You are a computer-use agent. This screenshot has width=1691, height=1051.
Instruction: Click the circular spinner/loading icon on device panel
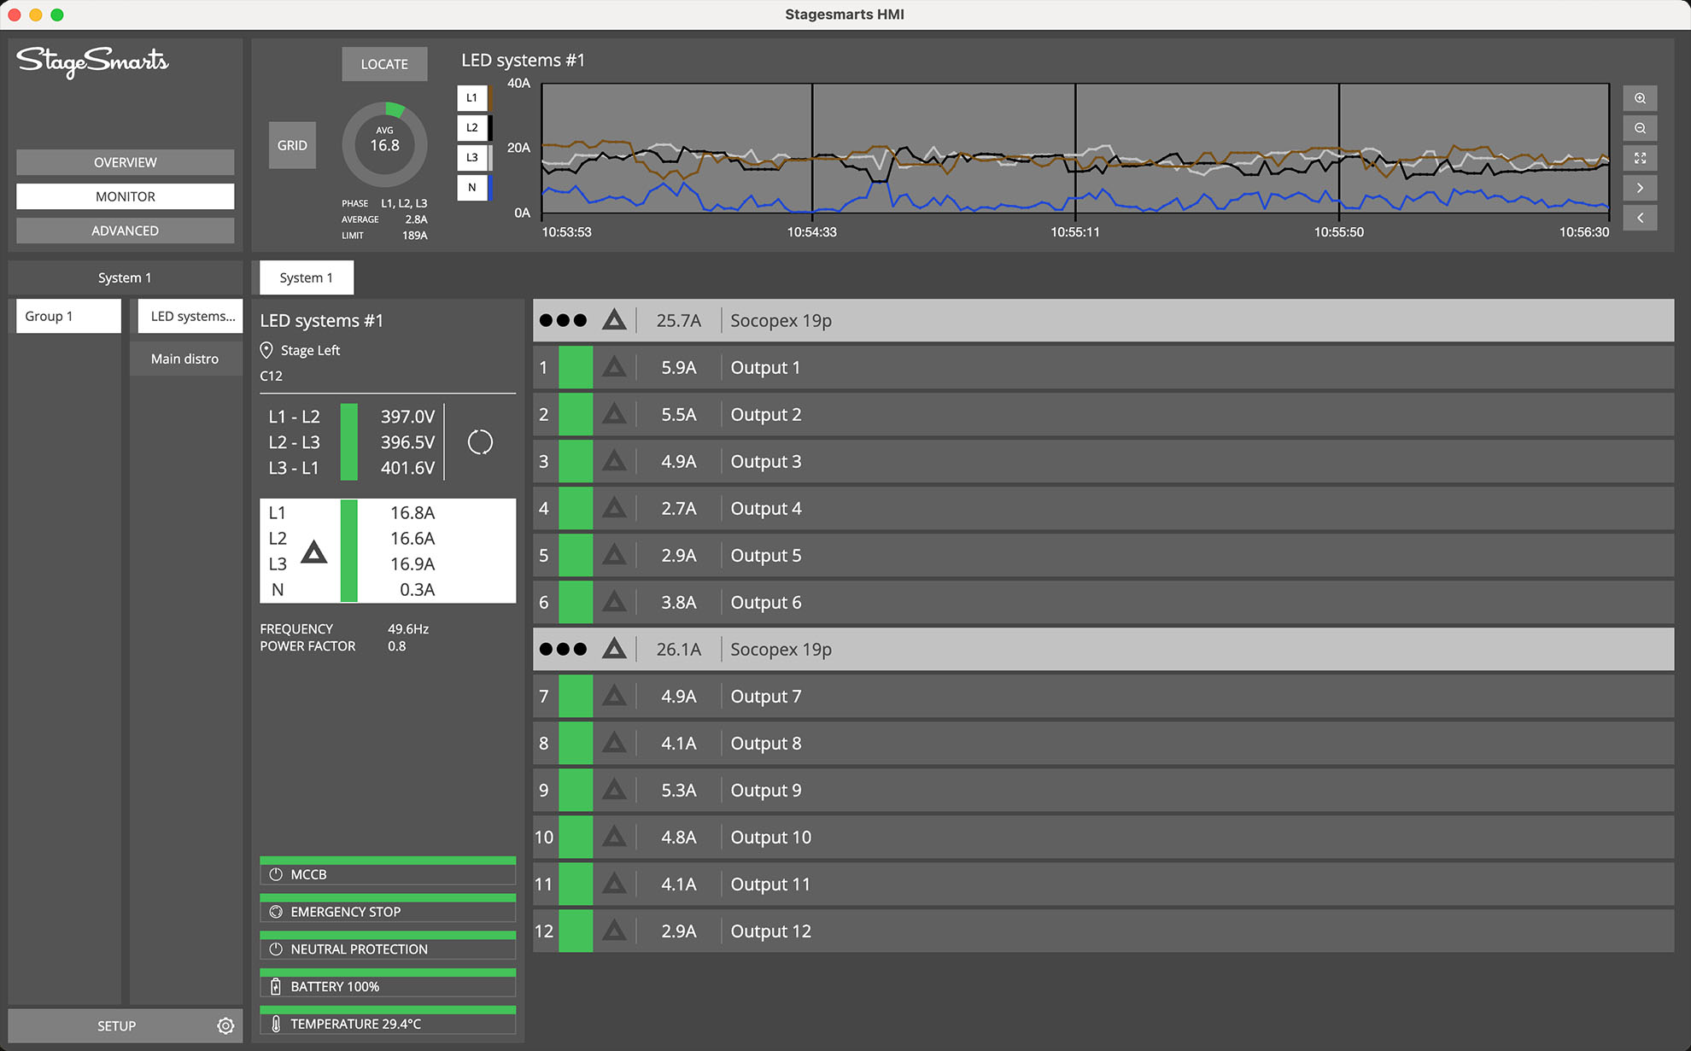[480, 442]
